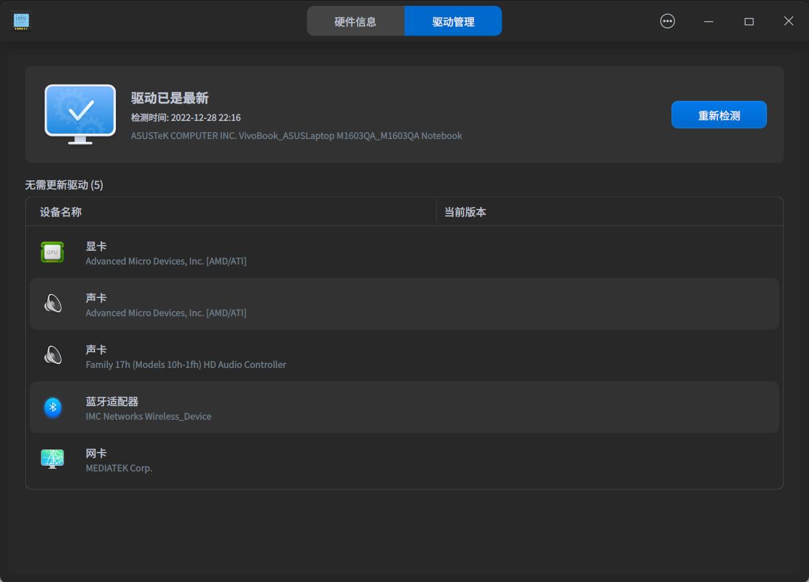Open the more options ellipsis menu

[667, 21]
